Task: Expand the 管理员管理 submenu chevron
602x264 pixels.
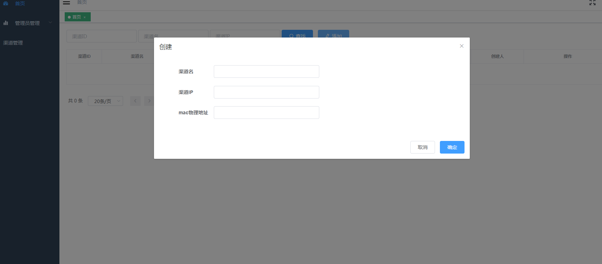Action: click(x=50, y=23)
